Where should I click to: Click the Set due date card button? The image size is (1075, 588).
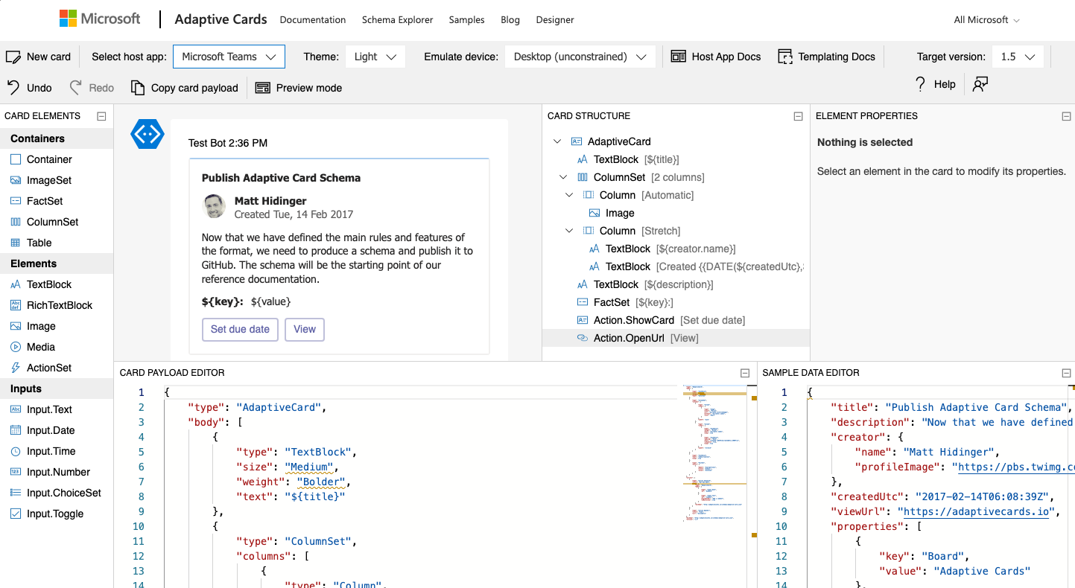[x=240, y=329]
